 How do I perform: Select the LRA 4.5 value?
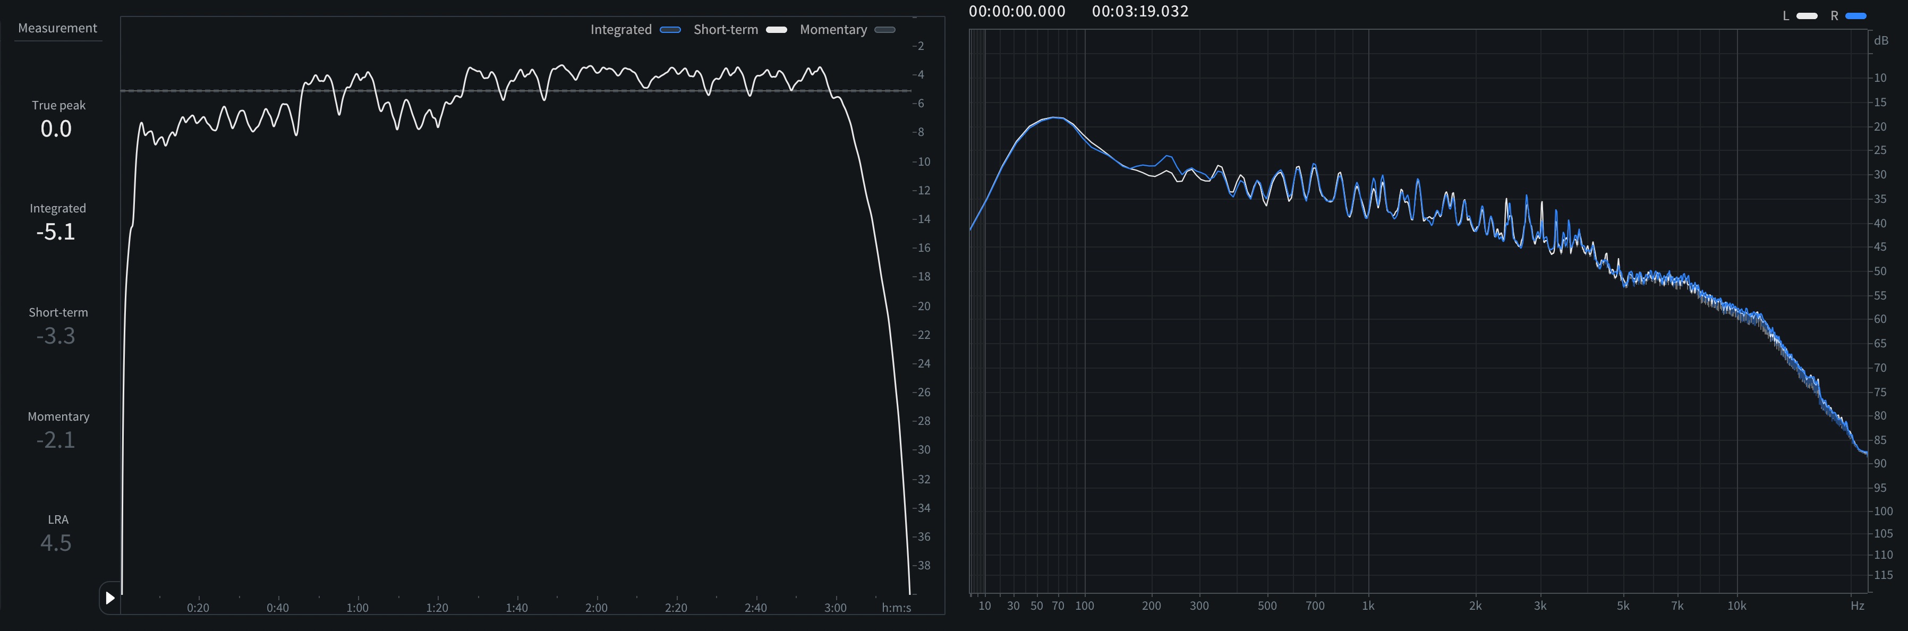(56, 543)
